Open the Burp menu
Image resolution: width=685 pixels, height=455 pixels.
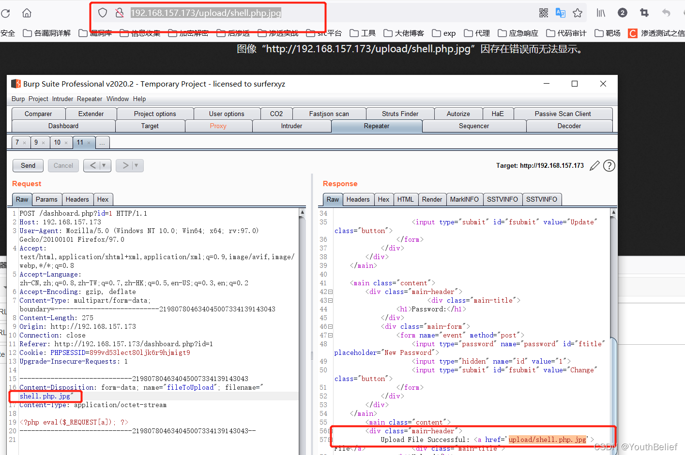[x=18, y=99]
